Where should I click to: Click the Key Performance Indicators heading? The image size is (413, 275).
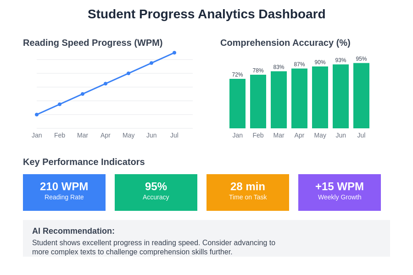pyautogui.click(x=84, y=162)
